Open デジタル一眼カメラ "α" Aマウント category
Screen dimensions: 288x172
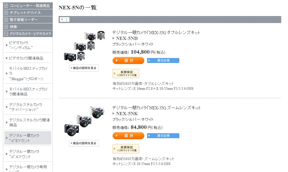click(24, 154)
